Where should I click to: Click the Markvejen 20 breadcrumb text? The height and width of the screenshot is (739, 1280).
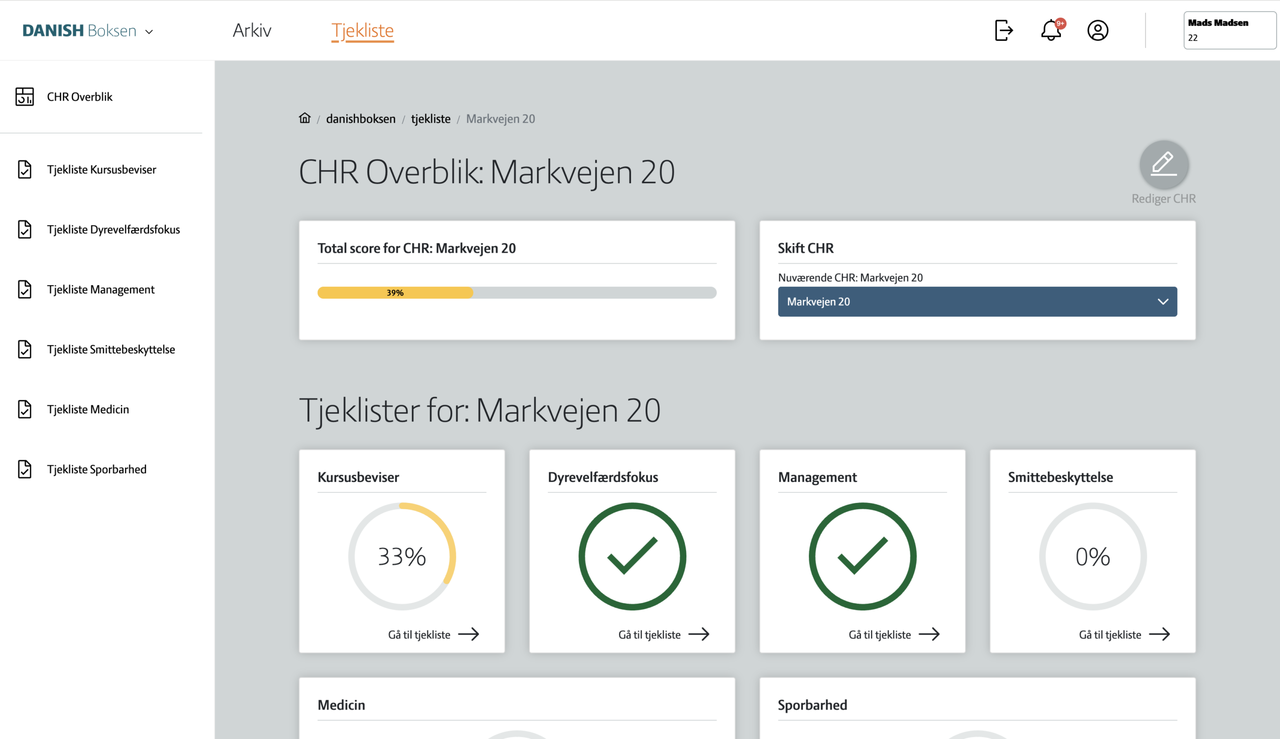click(x=500, y=119)
